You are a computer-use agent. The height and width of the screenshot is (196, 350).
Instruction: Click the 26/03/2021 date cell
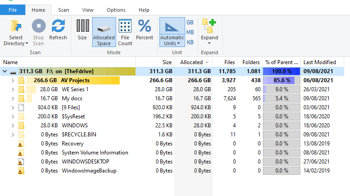(x=316, y=89)
